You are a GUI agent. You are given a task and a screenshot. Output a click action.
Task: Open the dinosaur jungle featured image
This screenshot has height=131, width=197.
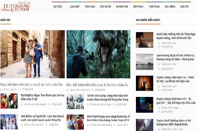[x=98, y=54]
